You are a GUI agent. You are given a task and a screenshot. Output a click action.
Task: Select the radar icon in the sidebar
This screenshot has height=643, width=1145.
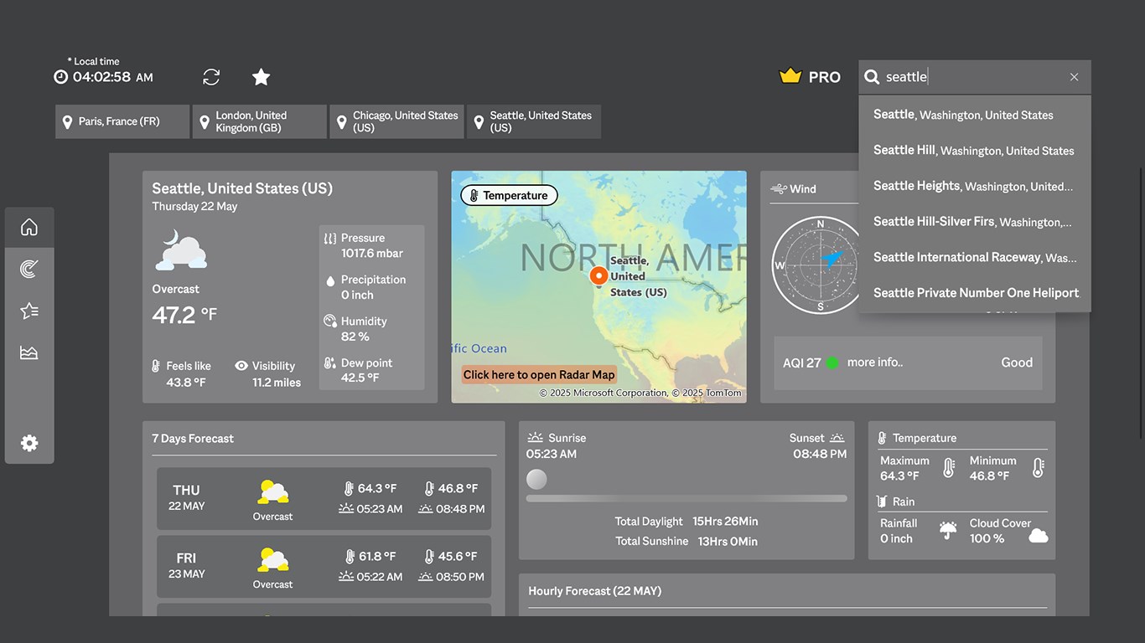[29, 268]
